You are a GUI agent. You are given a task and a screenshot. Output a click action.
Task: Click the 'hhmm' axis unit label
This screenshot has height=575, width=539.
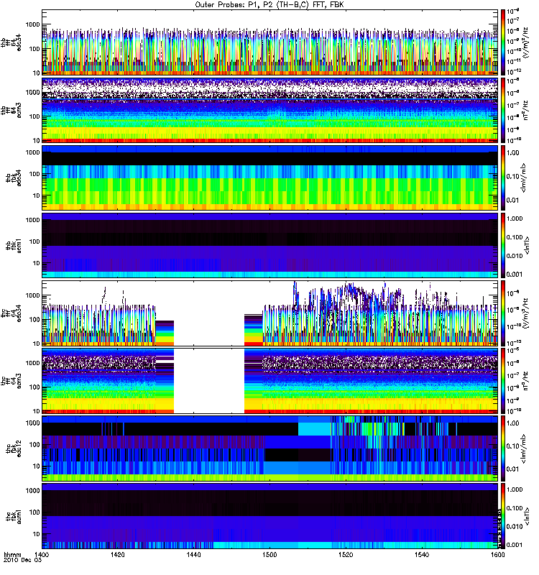coord(12,555)
